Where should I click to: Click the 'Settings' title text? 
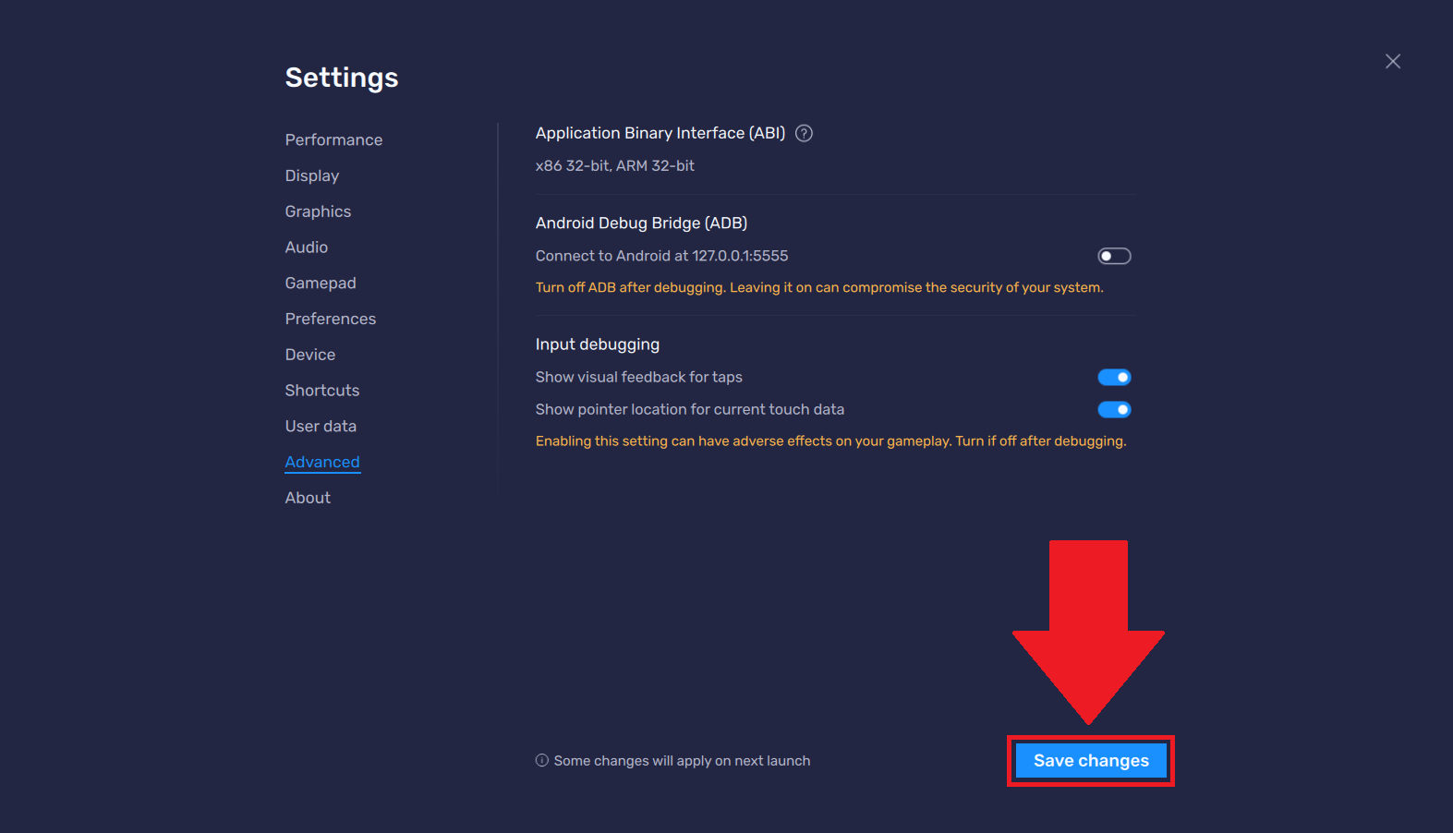coord(342,78)
